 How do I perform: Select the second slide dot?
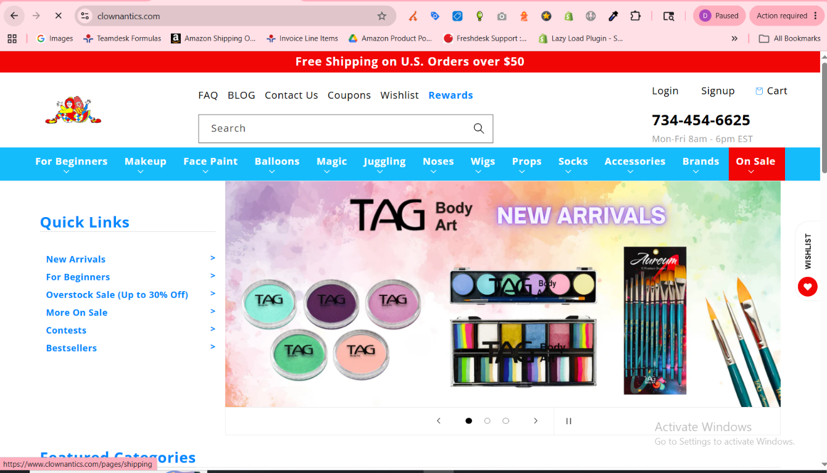point(488,421)
